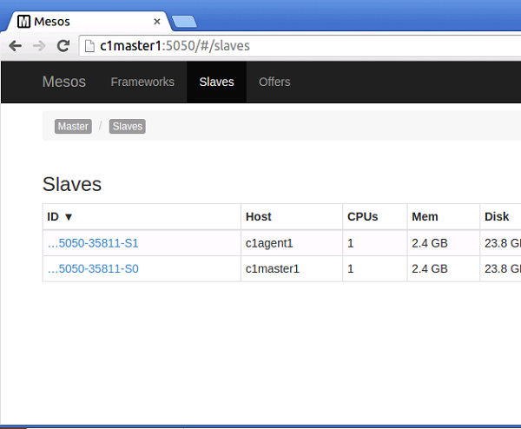Image resolution: width=521 pixels, height=429 pixels.
Task: Click the page icon in the address bar
Action: click(x=89, y=46)
